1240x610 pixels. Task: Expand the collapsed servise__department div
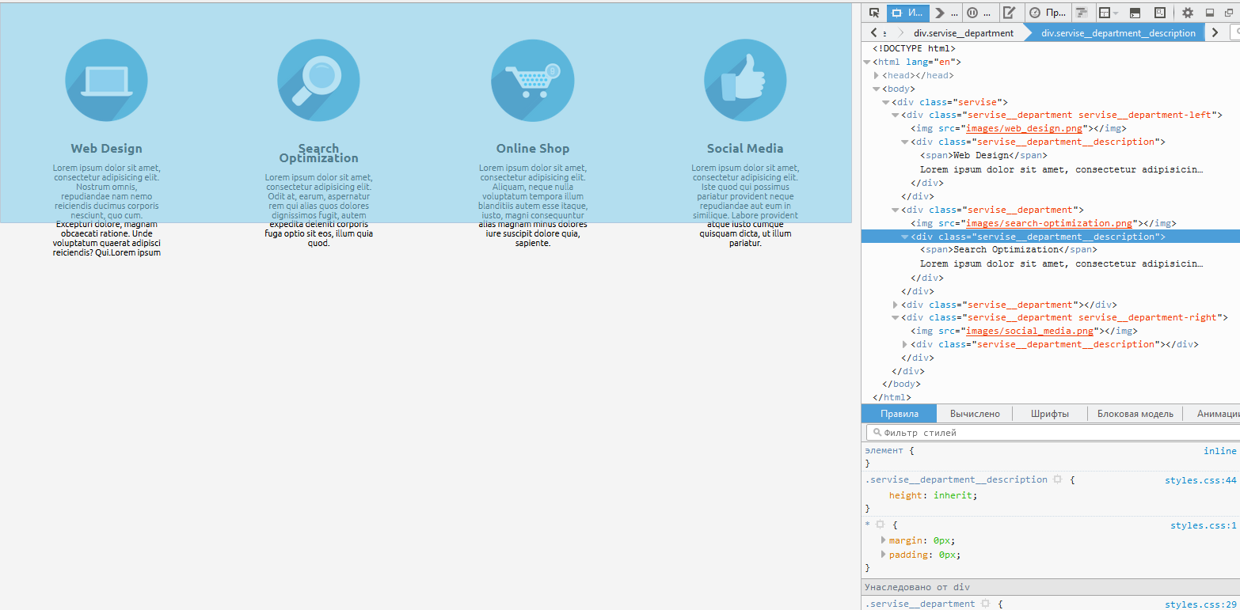(x=896, y=305)
